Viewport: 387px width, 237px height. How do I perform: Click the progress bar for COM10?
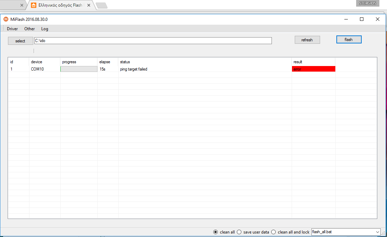pos(79,69)
